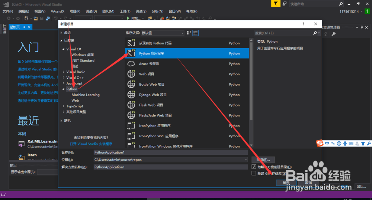The image size is (372, 200).
Task: Click the template list vertical scrollbar
Action: [251, 81]
